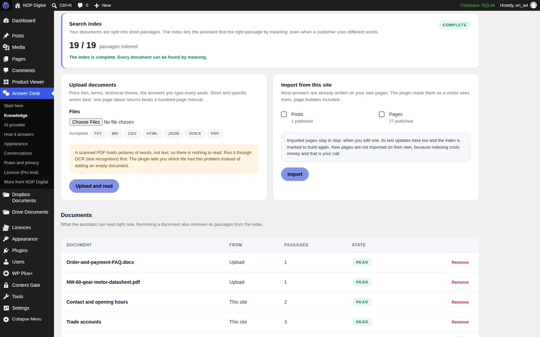Image resolution: width=540 pixels, height=337 pixels.
Task: Open the user avatar icon
Action: point(534,5)
